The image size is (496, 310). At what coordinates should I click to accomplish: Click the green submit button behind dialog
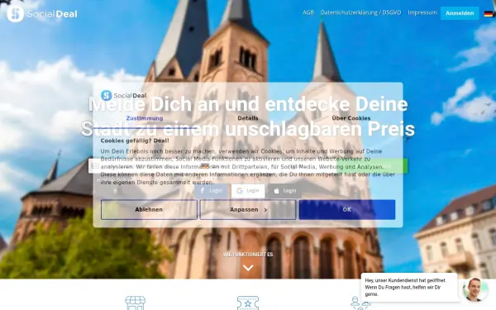[x=372, y=166]
